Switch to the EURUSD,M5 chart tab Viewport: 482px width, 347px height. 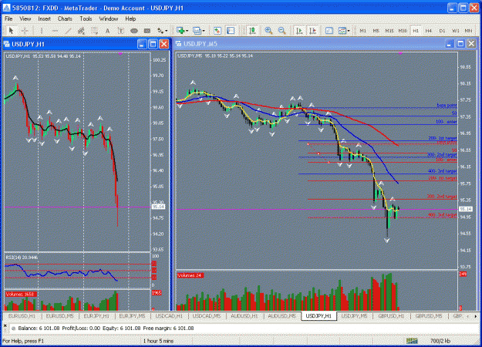pos(59,315)
